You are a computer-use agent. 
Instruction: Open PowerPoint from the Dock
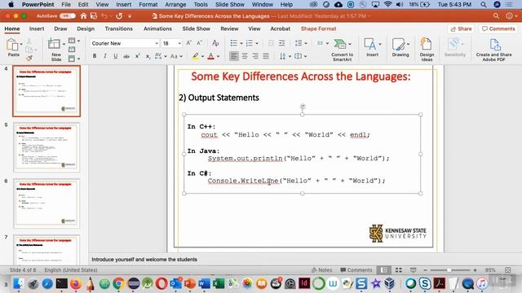pos(190,284)
